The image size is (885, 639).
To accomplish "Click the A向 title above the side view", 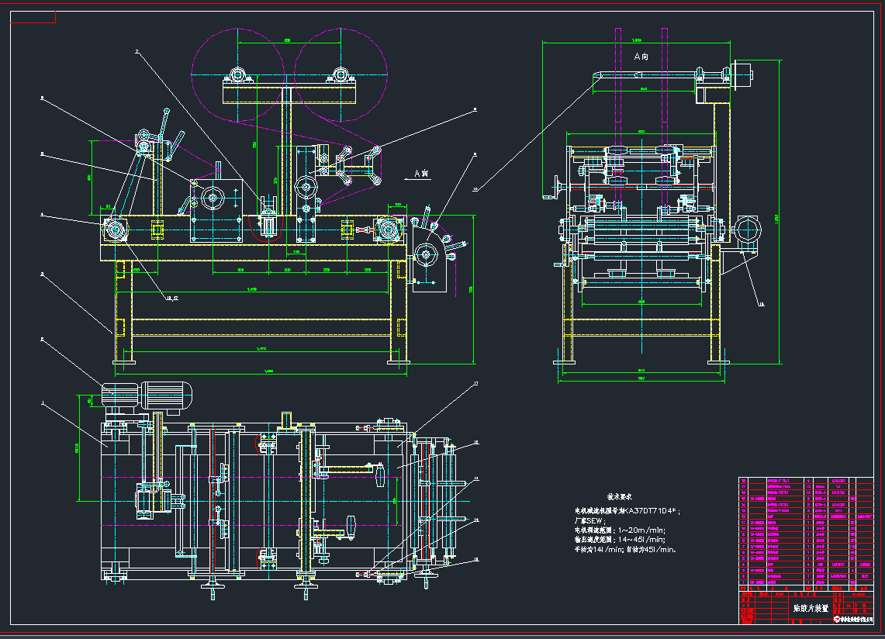I will (x=641, y=57).
